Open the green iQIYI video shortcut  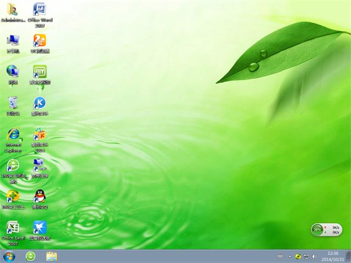[x=39, y=72]
